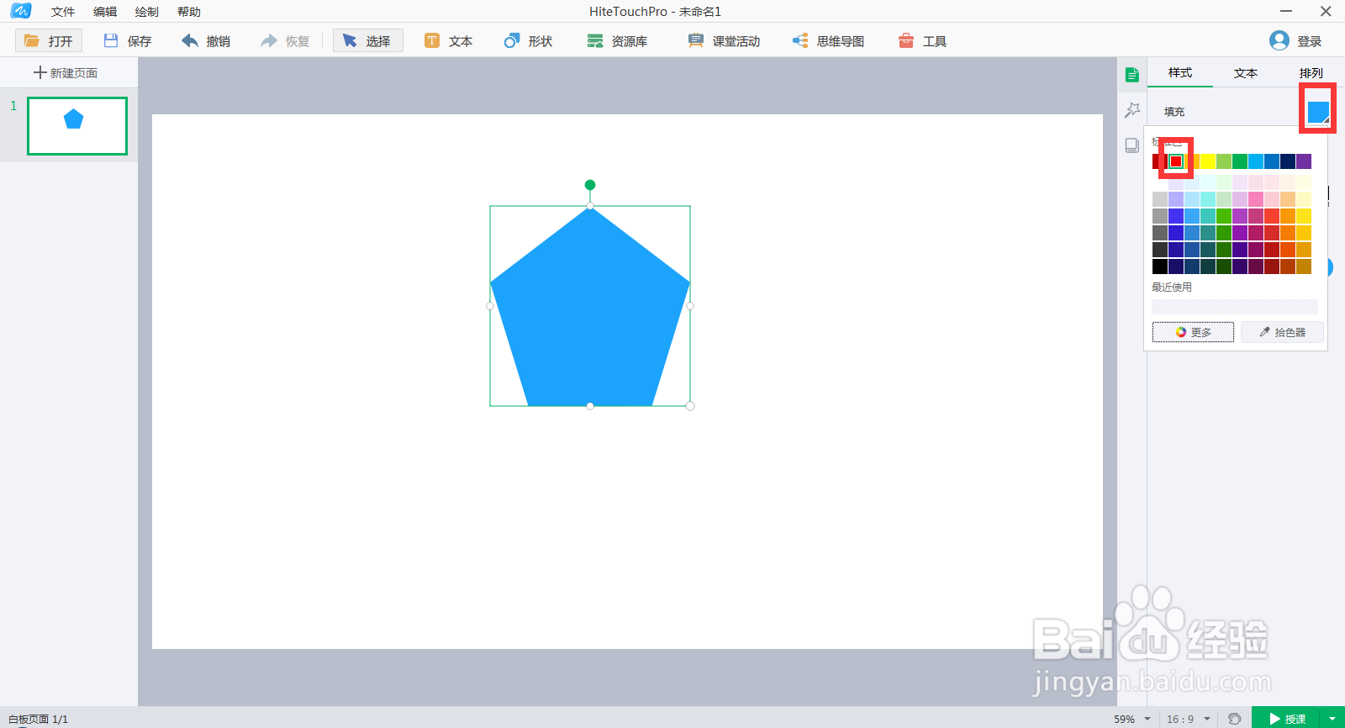1345x728 pixels.
Task: Open the 工具 toolbox
Action: (922, 40)
